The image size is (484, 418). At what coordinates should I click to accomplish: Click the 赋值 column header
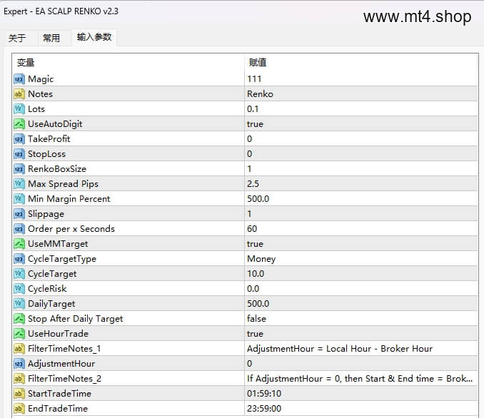(361, 63)
